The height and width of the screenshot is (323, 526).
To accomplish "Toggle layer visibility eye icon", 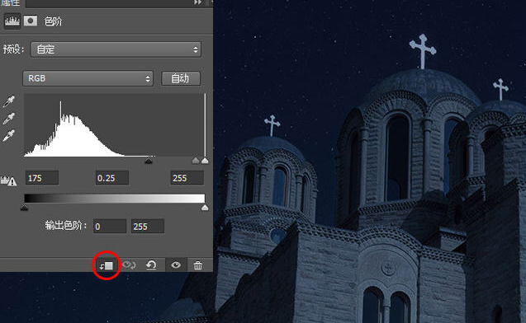I will 176,265.
